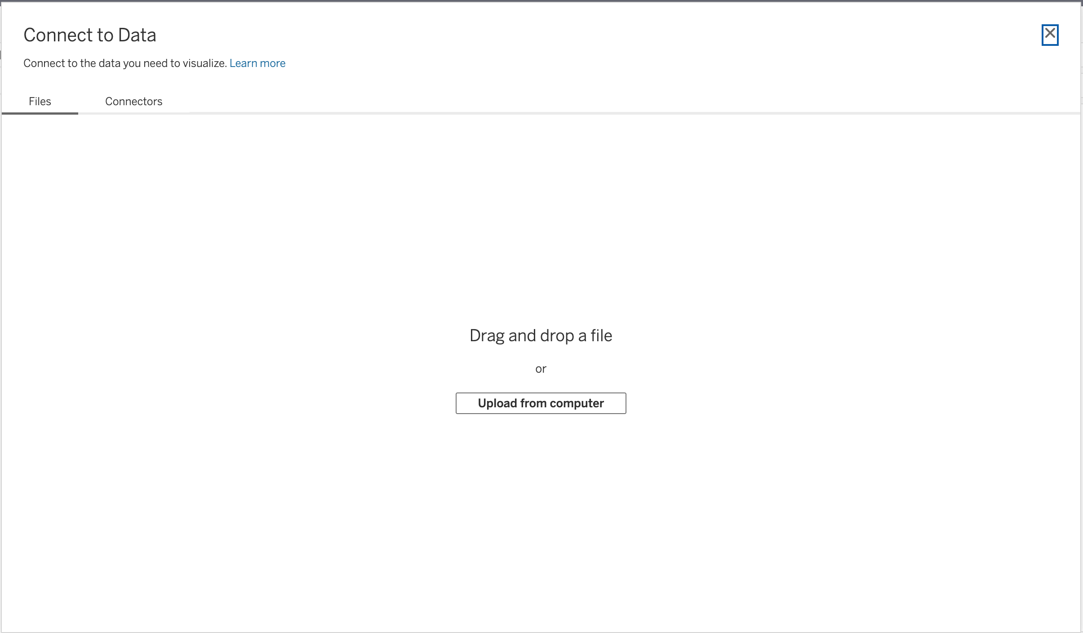Click the Connect to Data heading
The height and width of the screenshot is (633, 1083).
(90, 35)
